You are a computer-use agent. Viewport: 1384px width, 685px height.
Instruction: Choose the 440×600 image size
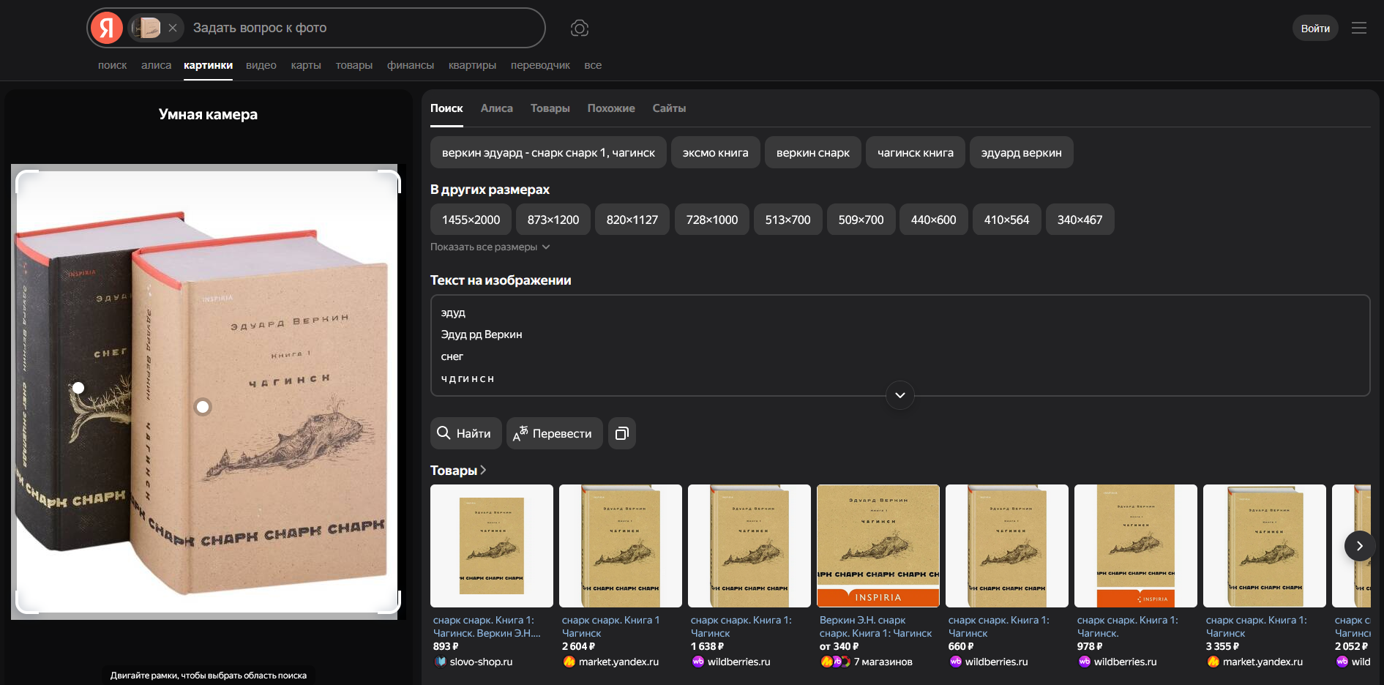[934, 220]
